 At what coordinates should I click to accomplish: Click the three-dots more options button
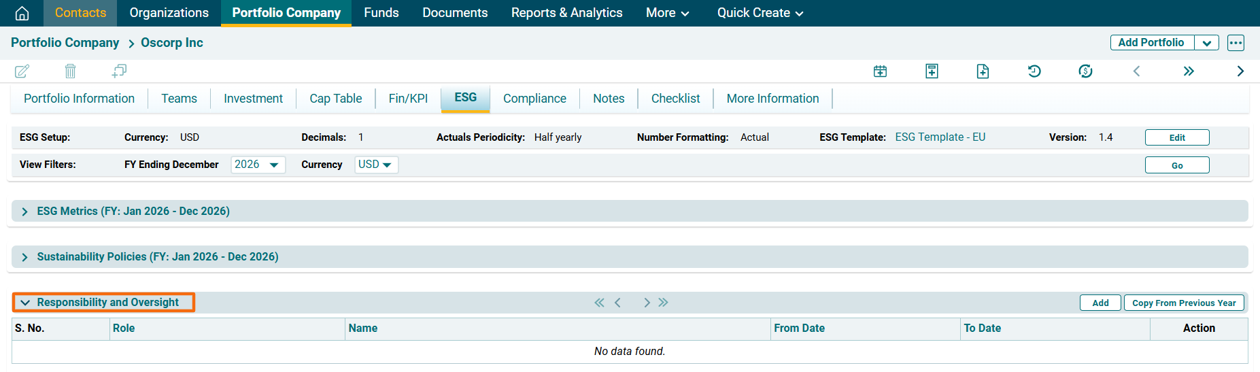pyautogui.click(x=1236, y=43)
